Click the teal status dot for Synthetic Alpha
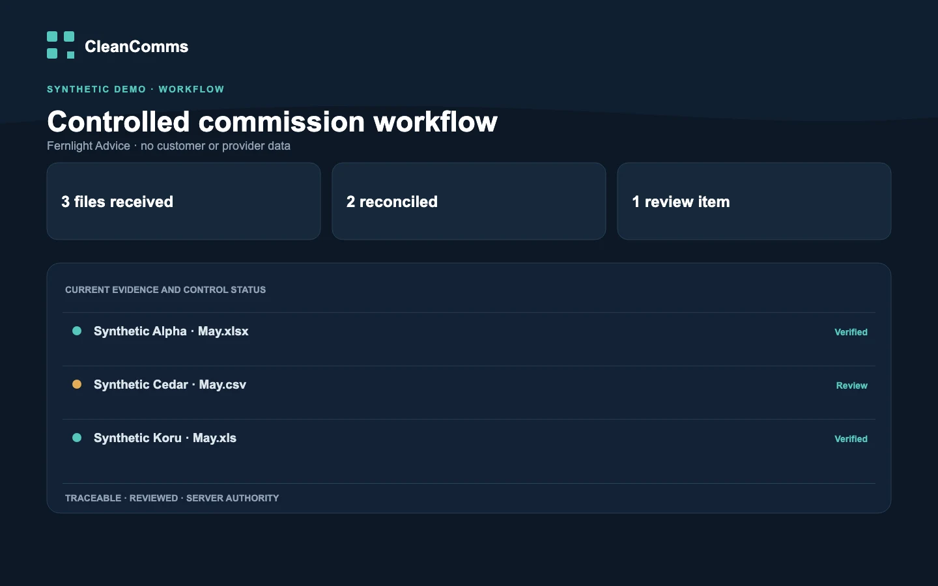The width and height of the screenshot is (938, 586). click(77, 331)
